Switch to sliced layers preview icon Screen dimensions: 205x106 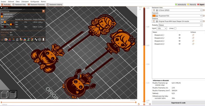click(13, 95)
